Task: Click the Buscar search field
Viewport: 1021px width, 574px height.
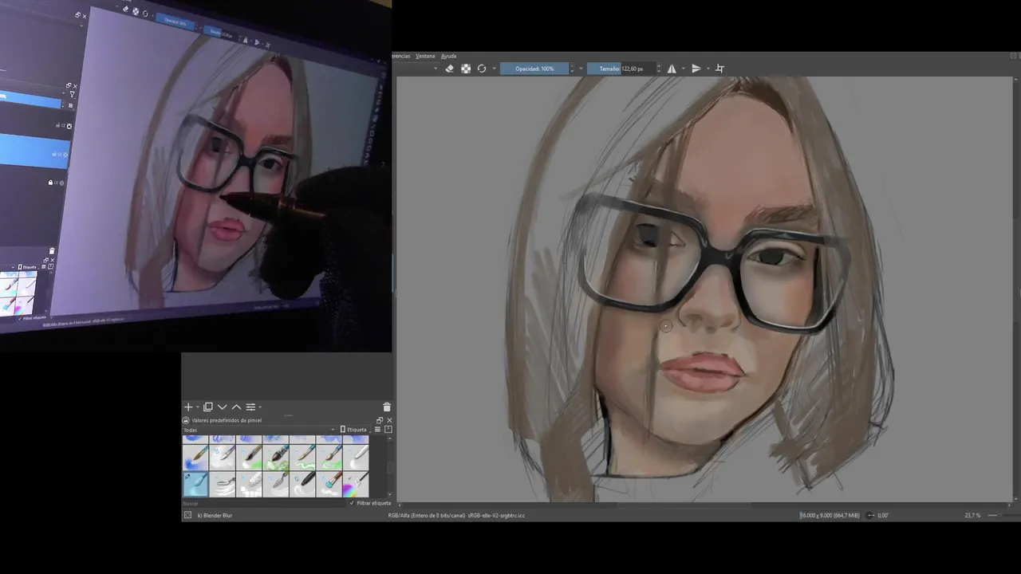Action: pos(263,503)
